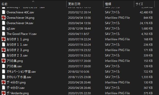Click IrfanView PNG File type of アリの巣.png
The image size is (159, 95).
coord(117,61)
